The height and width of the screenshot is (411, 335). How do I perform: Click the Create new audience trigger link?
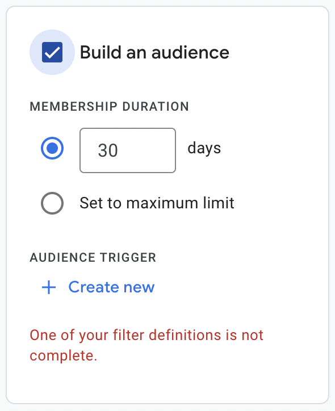pyautogui.click(x=111, y=287)
